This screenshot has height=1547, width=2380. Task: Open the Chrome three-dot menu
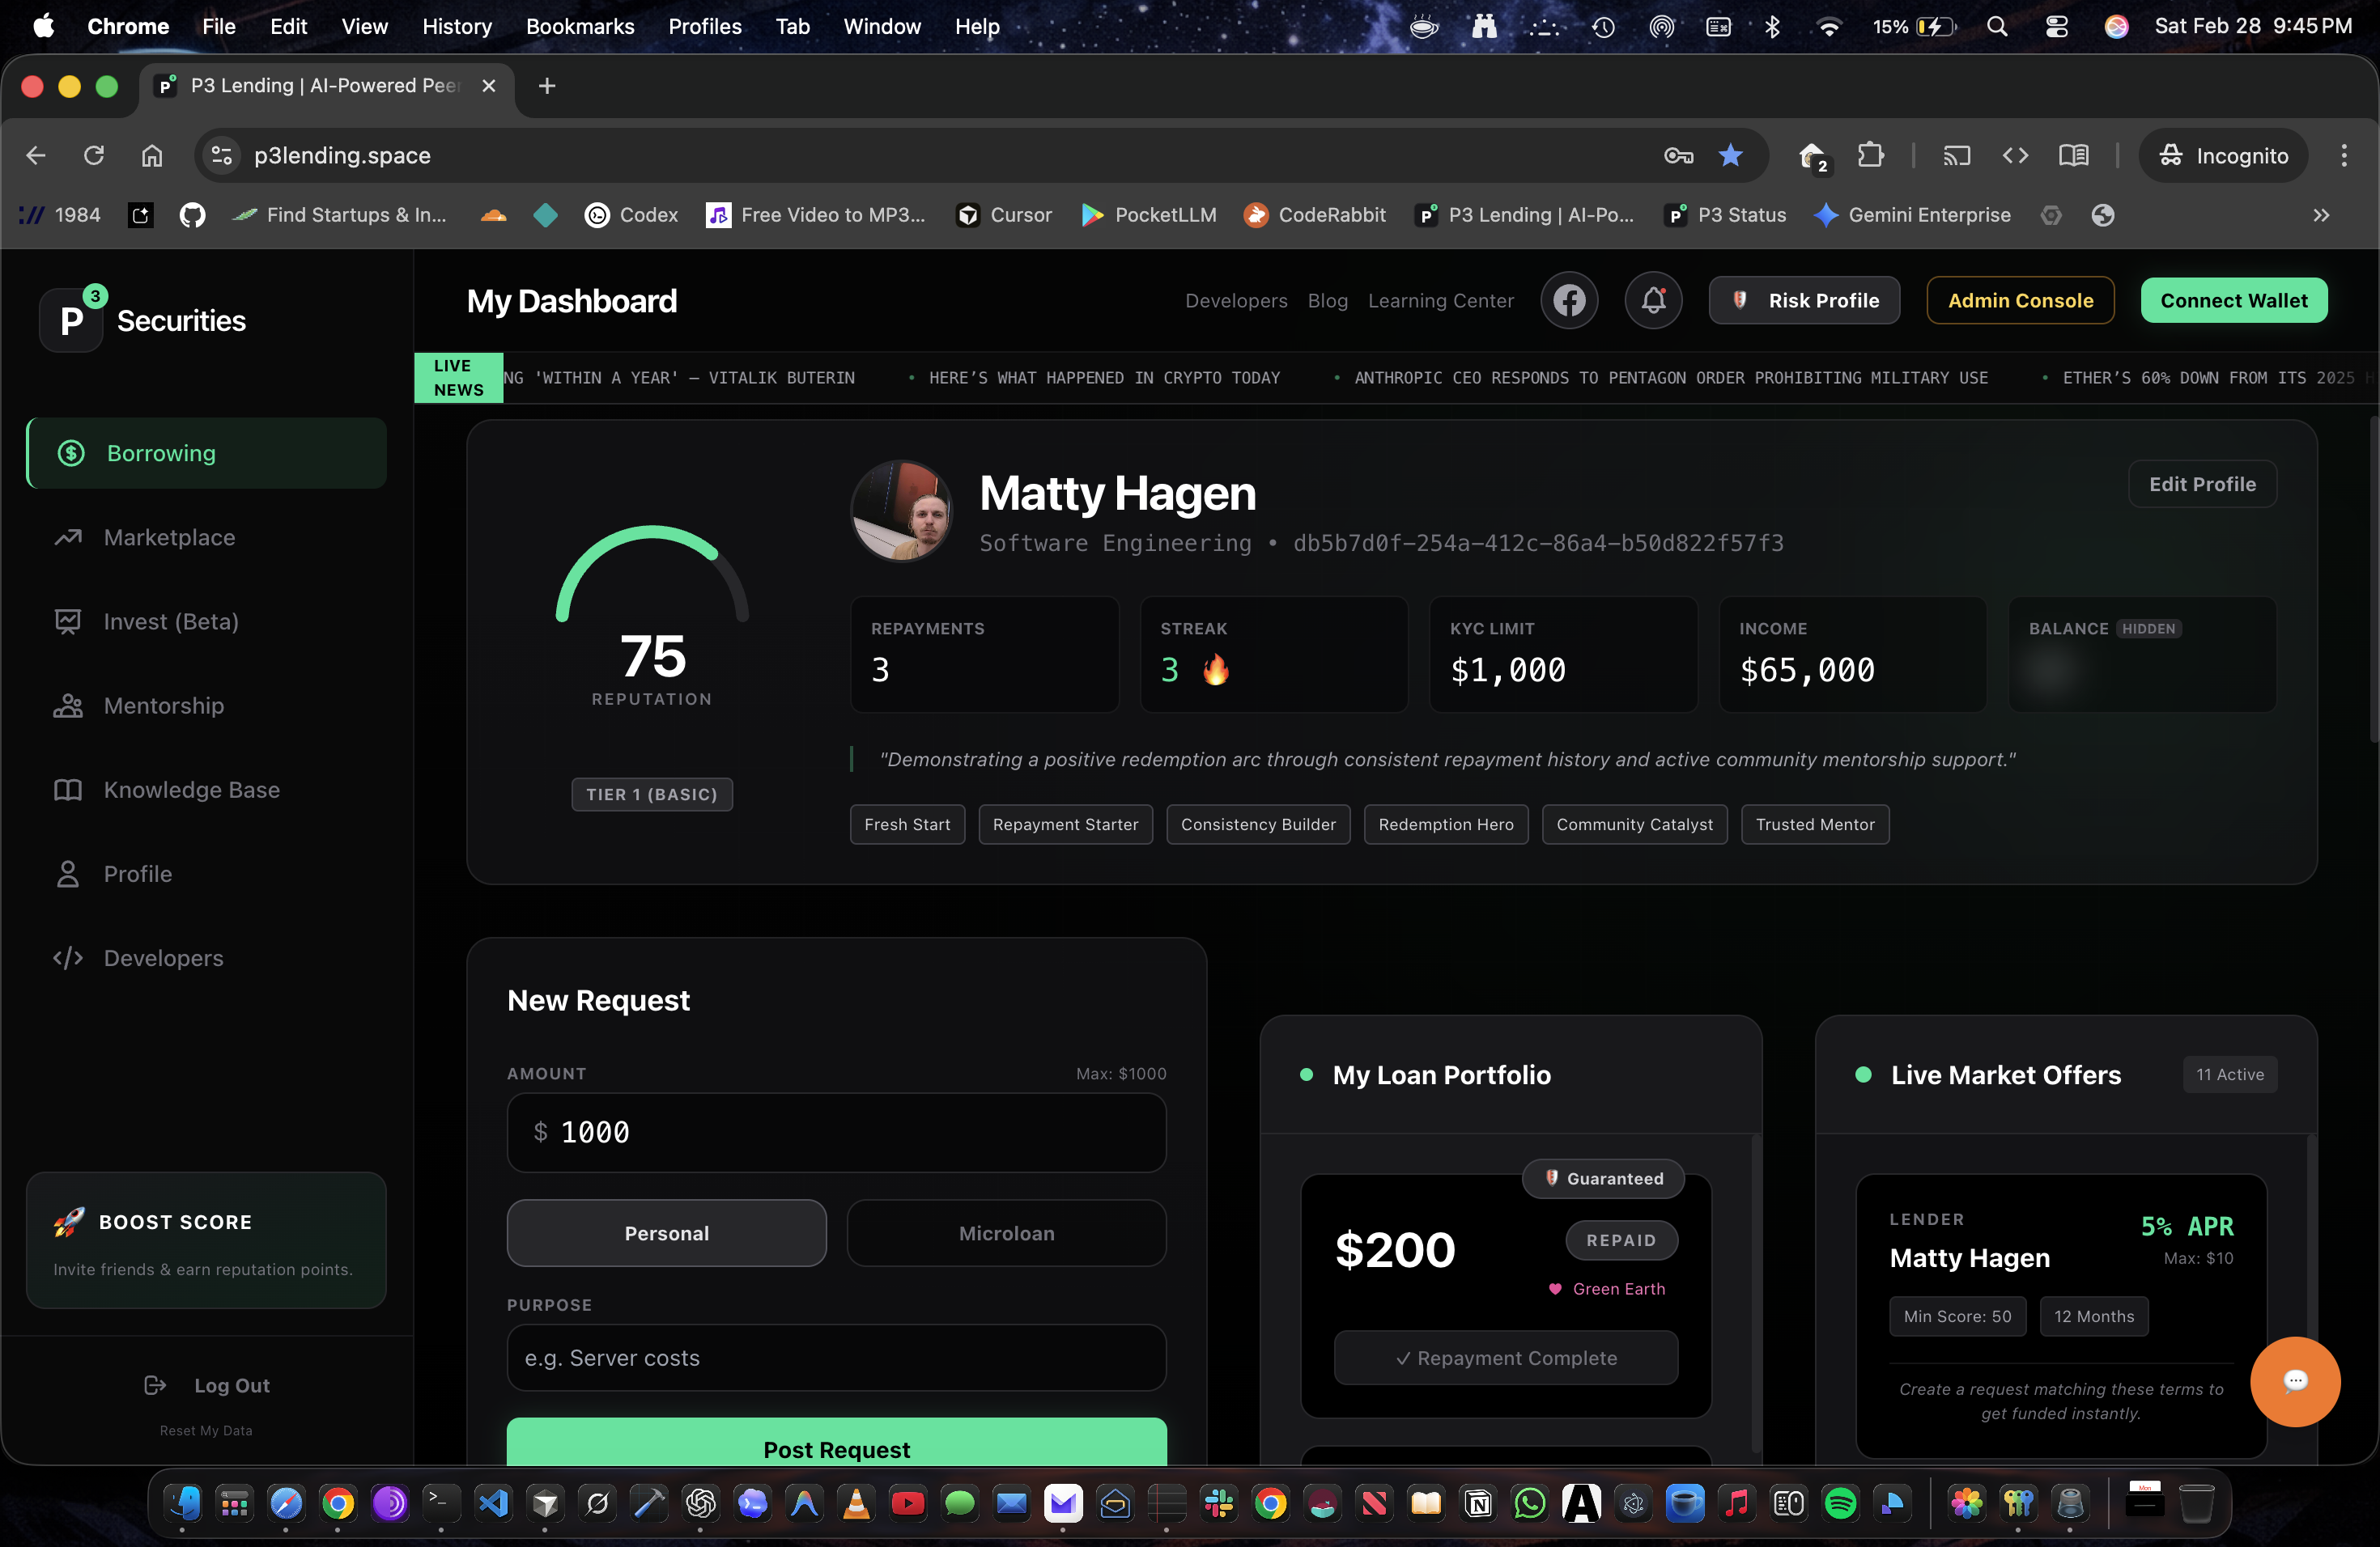click(x=2345, y=155)
